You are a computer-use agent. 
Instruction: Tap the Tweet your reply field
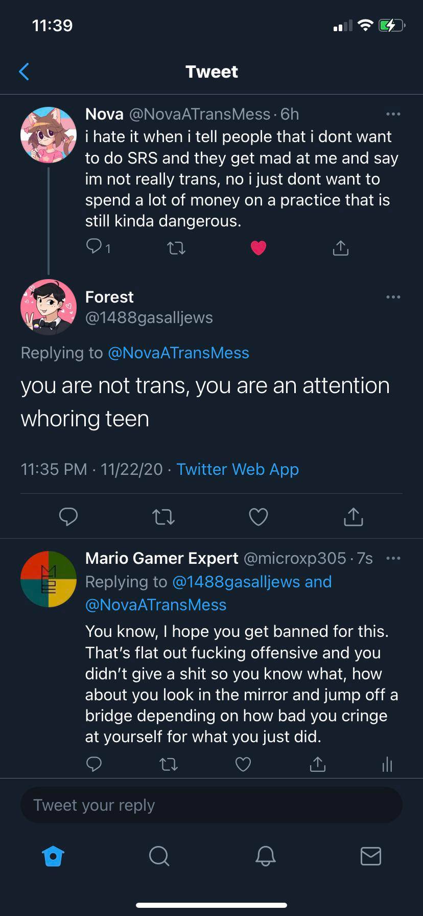(x=212, y=805)
